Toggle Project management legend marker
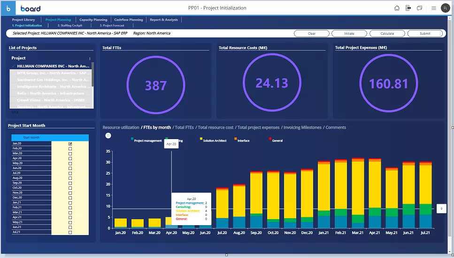 pyautogui.click(x=132, y=139)
